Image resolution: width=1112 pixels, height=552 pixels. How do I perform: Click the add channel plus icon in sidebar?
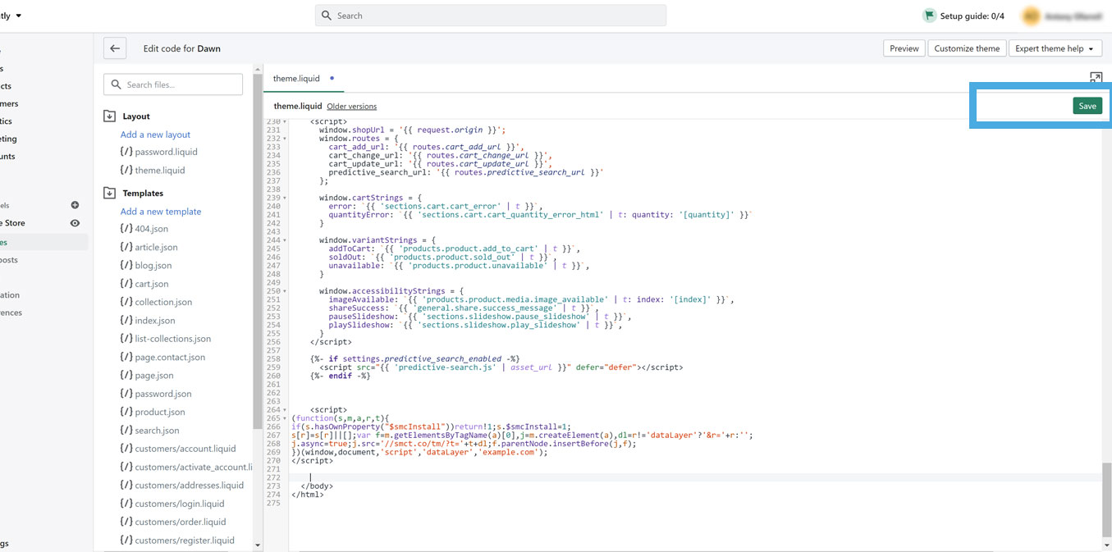(74, 205)
